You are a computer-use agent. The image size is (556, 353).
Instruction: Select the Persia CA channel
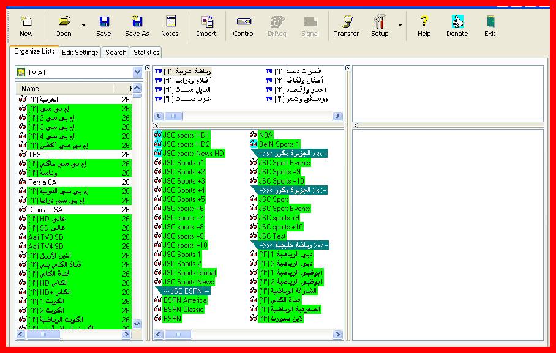coord(73,182)
